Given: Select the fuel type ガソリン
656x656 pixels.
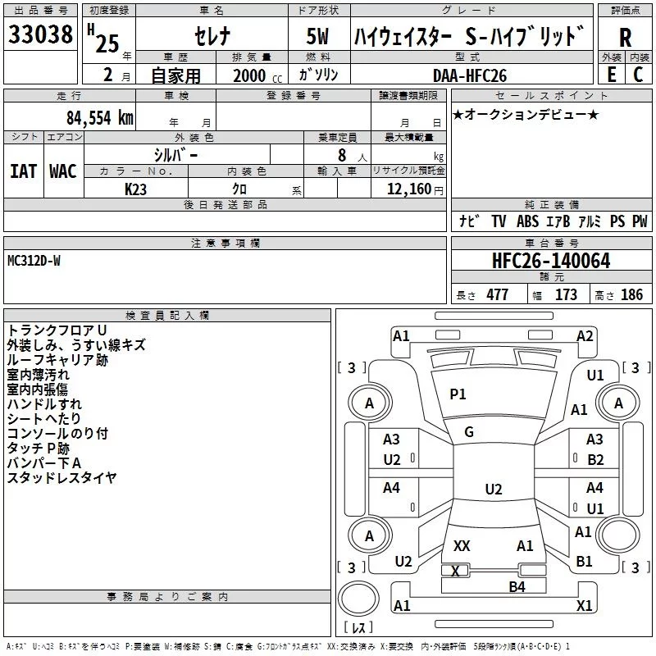Looking at the screenshot, I should [x=318, y=75].
